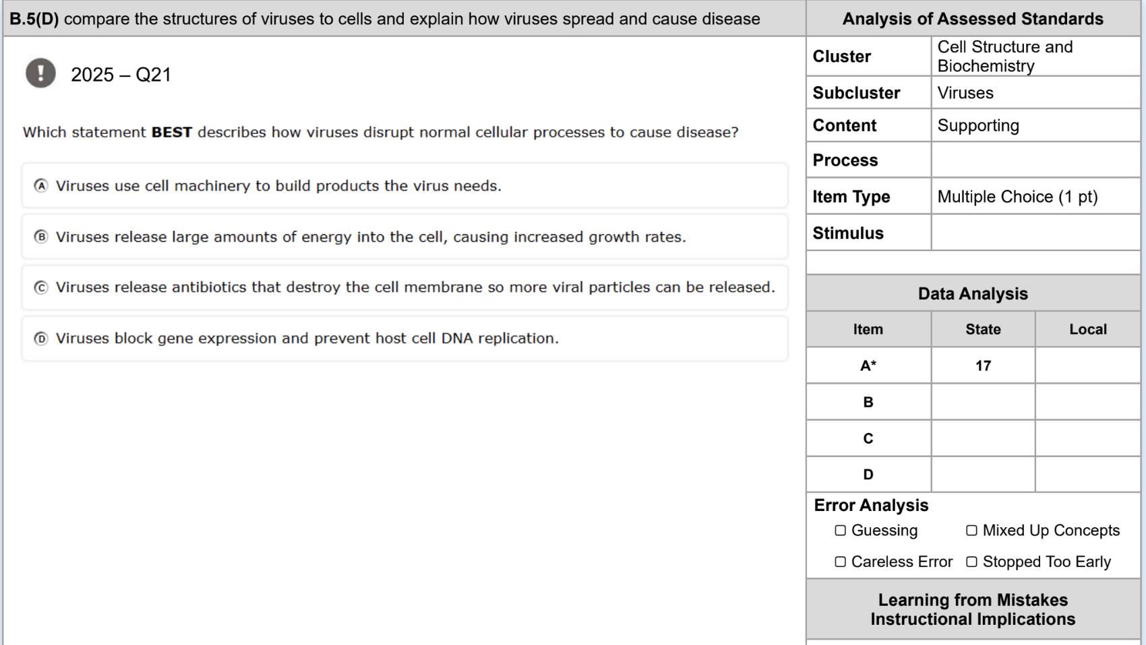
Task: Click the Local cell for item A*
Action: (x=1087, y=366)
